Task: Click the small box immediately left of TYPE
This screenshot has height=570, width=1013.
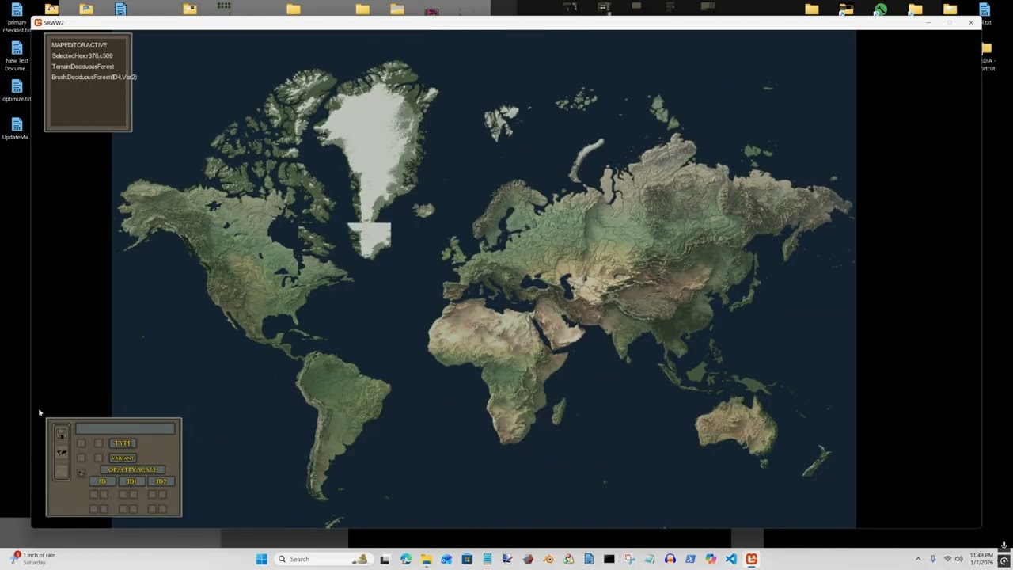Action: coord(98,443)
